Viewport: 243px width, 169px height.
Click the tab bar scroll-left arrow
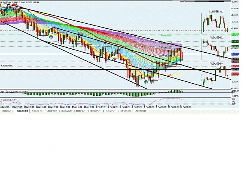[234, 111]
